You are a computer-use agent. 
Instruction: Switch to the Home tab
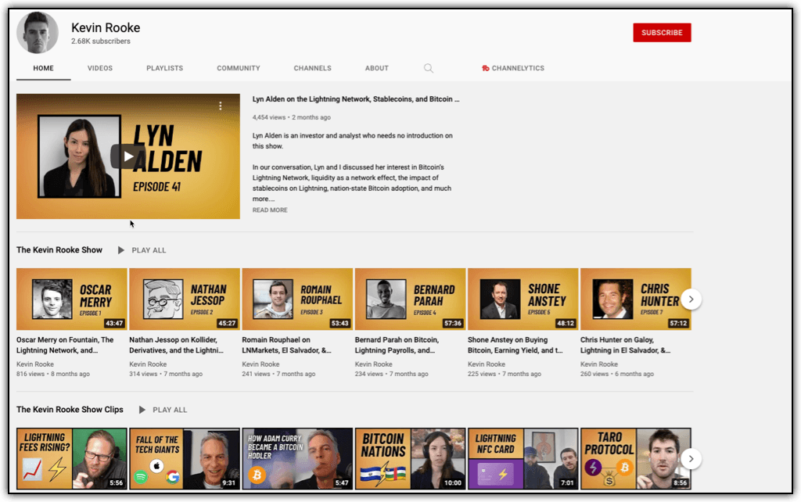[x=44, y=69]
